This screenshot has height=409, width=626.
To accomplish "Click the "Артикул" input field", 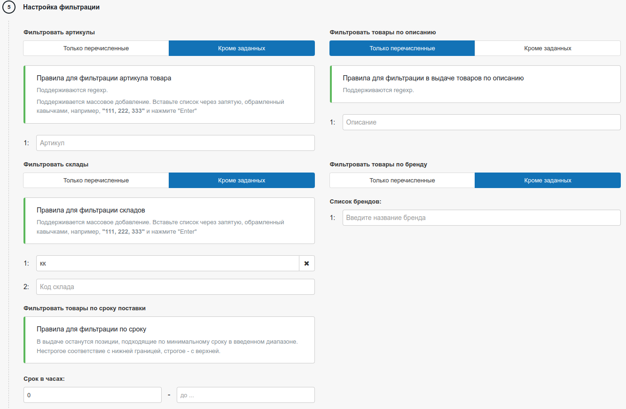I will point(175,143).
